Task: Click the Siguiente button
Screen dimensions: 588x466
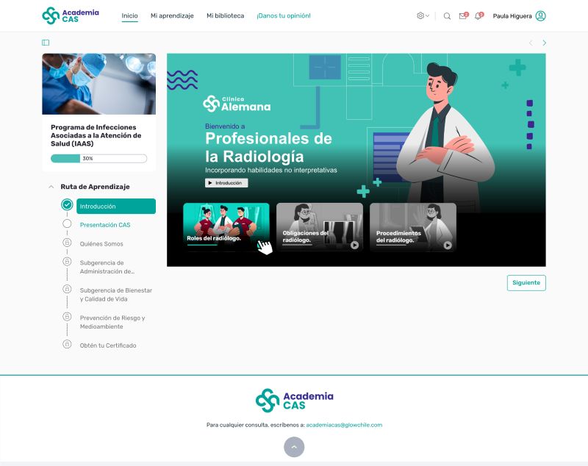Action: pyautogui.click(x=526, y=282)
